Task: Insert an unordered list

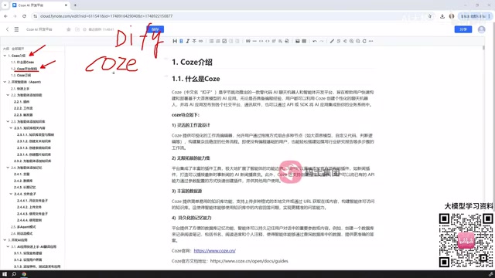Action: pyautogui.click(x=211, y=41)
